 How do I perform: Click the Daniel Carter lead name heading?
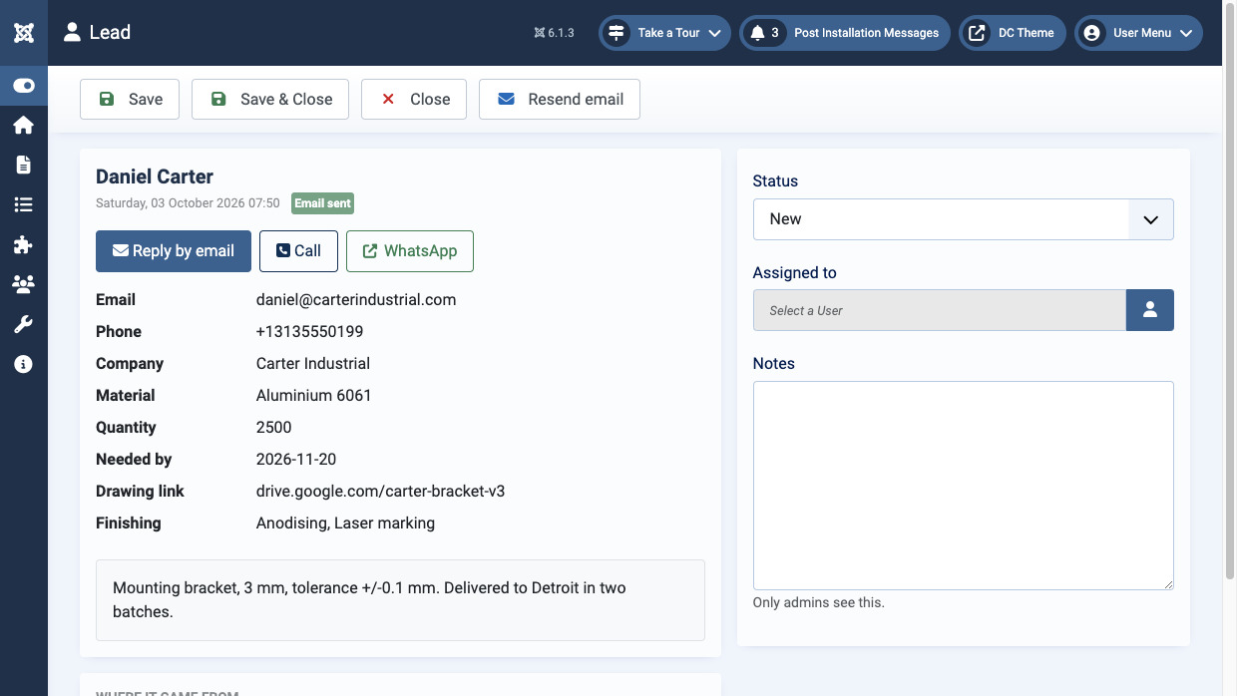pos(155,176)
